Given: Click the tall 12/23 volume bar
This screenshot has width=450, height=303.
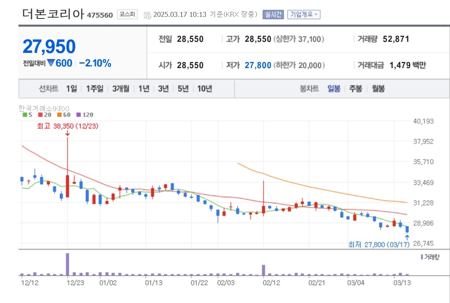Looking at the screenshot, I should click(67, 264).
